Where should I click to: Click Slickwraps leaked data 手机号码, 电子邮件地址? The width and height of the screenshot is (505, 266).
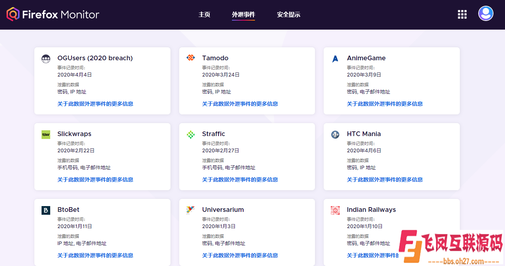pyautogui.click(x=84, y=167)
